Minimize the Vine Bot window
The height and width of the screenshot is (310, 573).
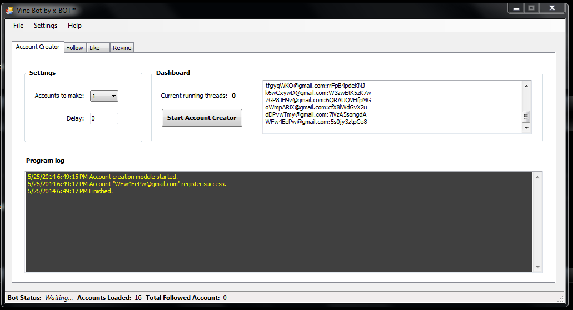(516, 8)
